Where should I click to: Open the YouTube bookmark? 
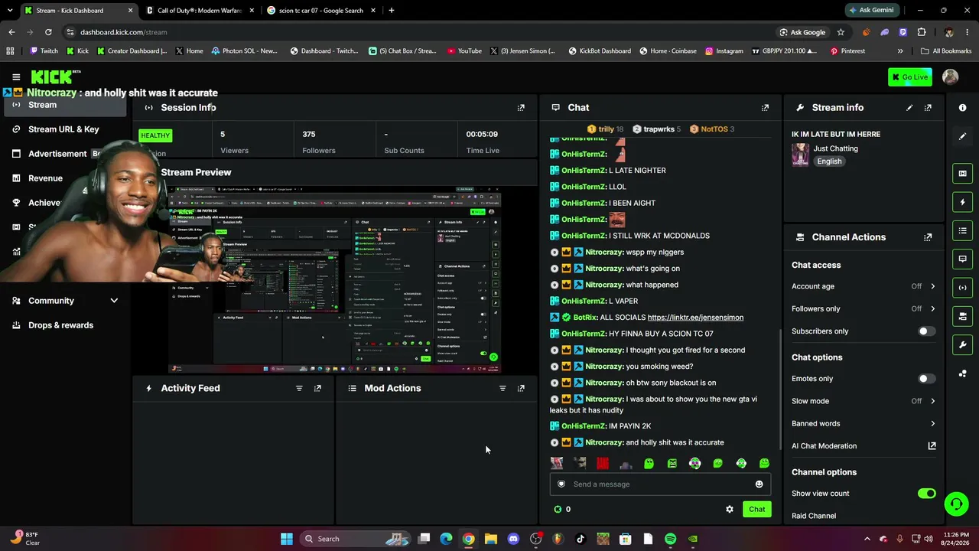click(x=464, y=51)
